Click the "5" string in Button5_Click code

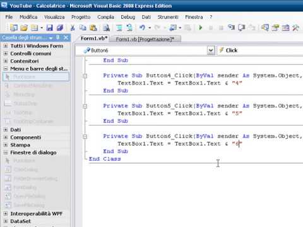237,113
